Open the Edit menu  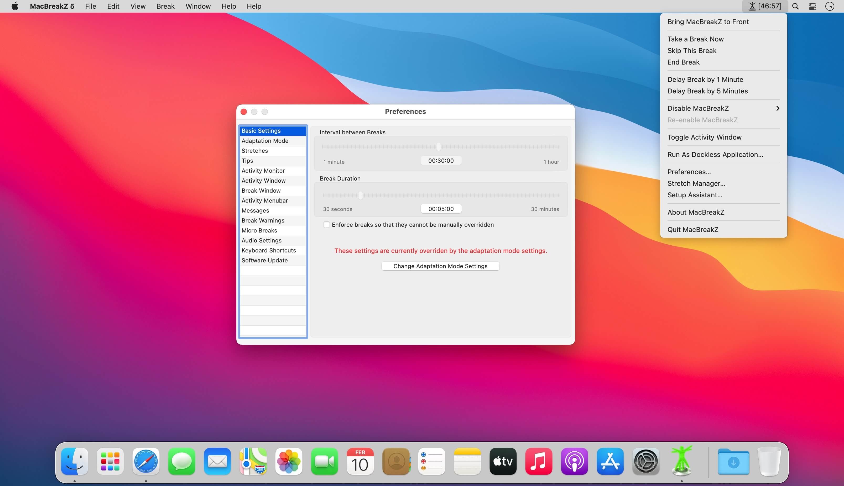(x=113, y=6)
